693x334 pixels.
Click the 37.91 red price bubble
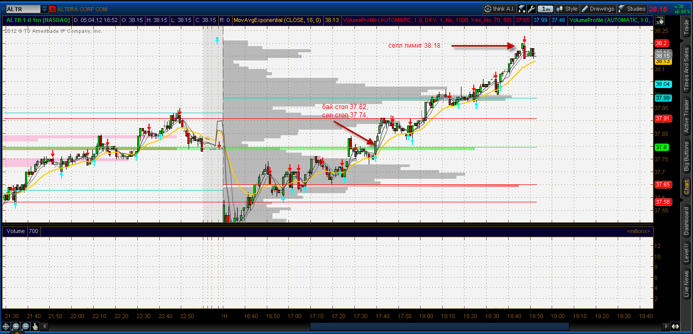pos(663,118)
